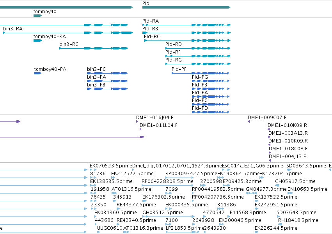Click on the Pld-RG transcript label
This screenshot has height=234, width=332.
click(174, 60)
